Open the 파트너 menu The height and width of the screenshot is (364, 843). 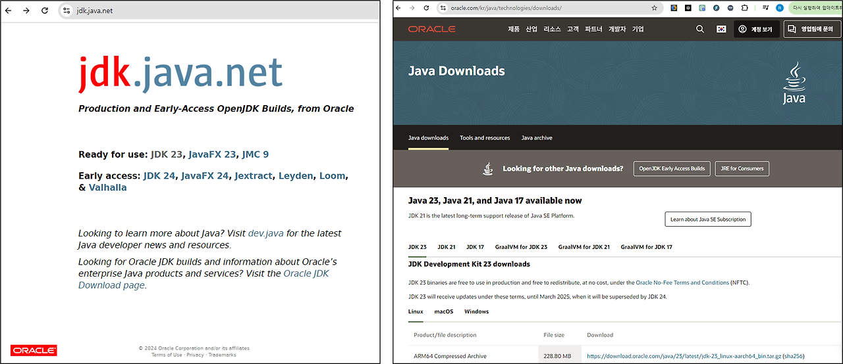tap(593, 29)
